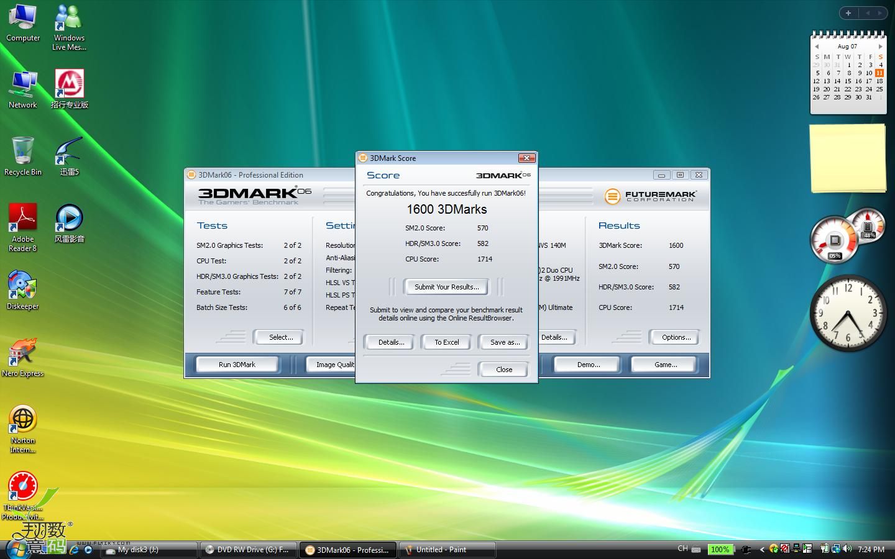
Task: Select the Diskeeper desktop icon
Action: point(23,291)
